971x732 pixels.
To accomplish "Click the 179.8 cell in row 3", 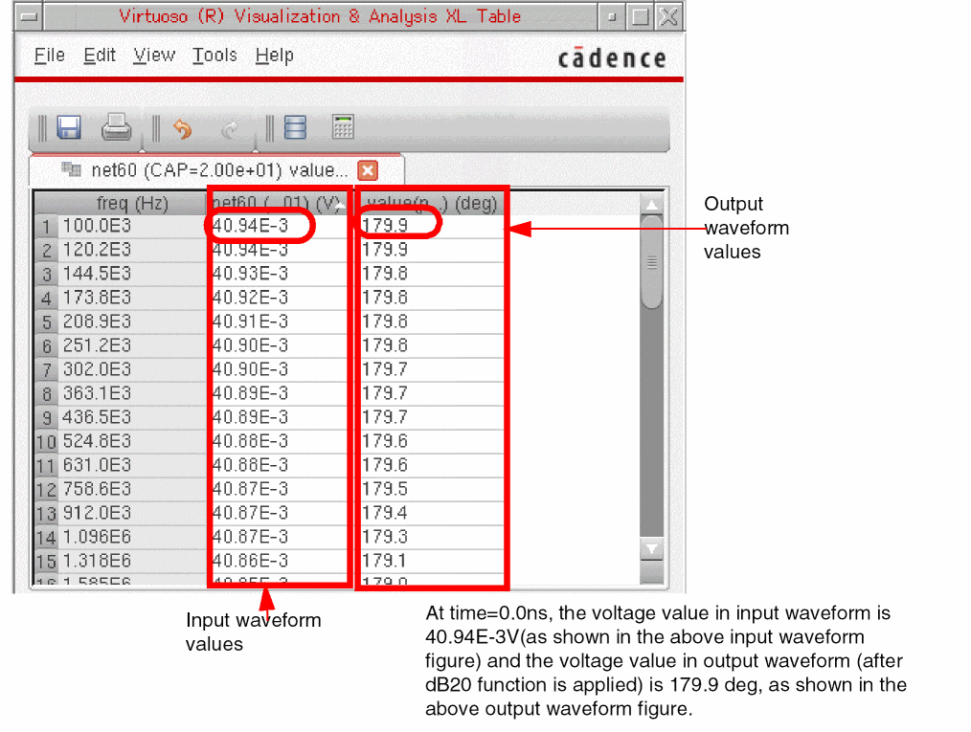I will tap(432, 274).
